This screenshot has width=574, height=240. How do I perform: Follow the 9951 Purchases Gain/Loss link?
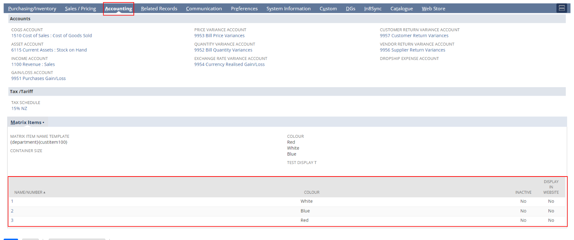[38, 79]
